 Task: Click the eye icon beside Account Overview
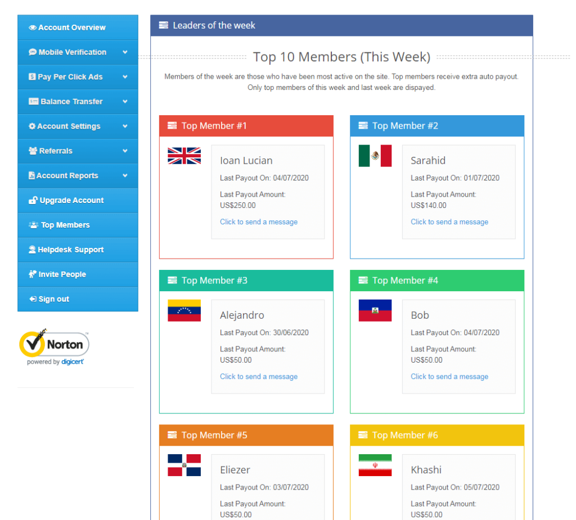33,28
